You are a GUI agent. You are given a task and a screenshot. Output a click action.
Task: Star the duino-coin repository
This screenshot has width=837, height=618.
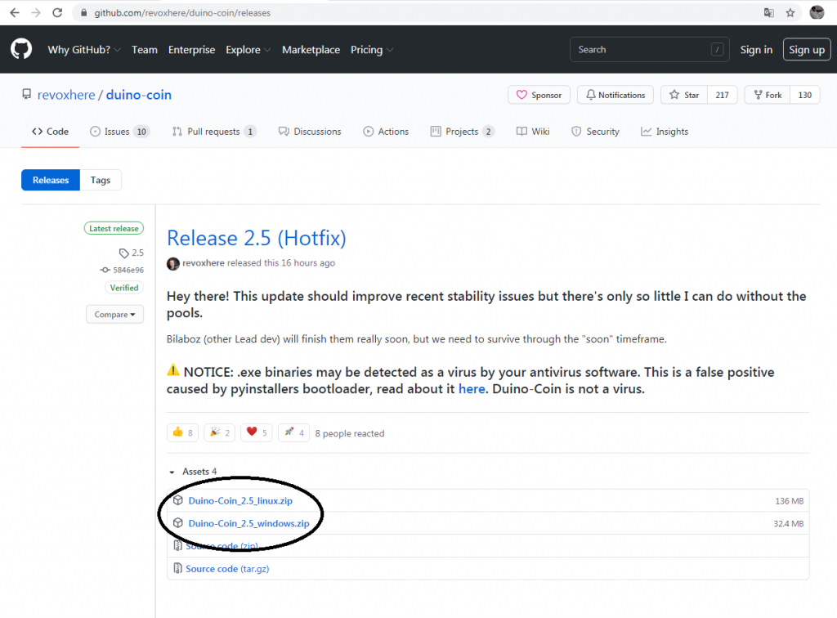coord(684,95)
